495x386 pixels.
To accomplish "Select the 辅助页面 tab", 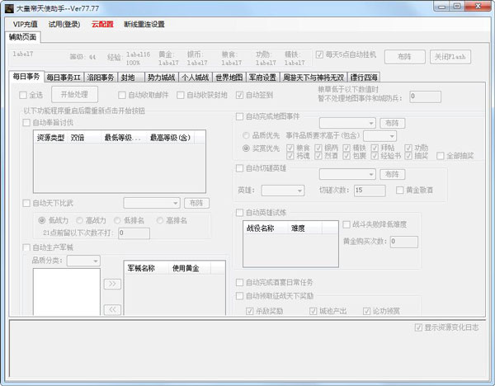I will [23, 37].
